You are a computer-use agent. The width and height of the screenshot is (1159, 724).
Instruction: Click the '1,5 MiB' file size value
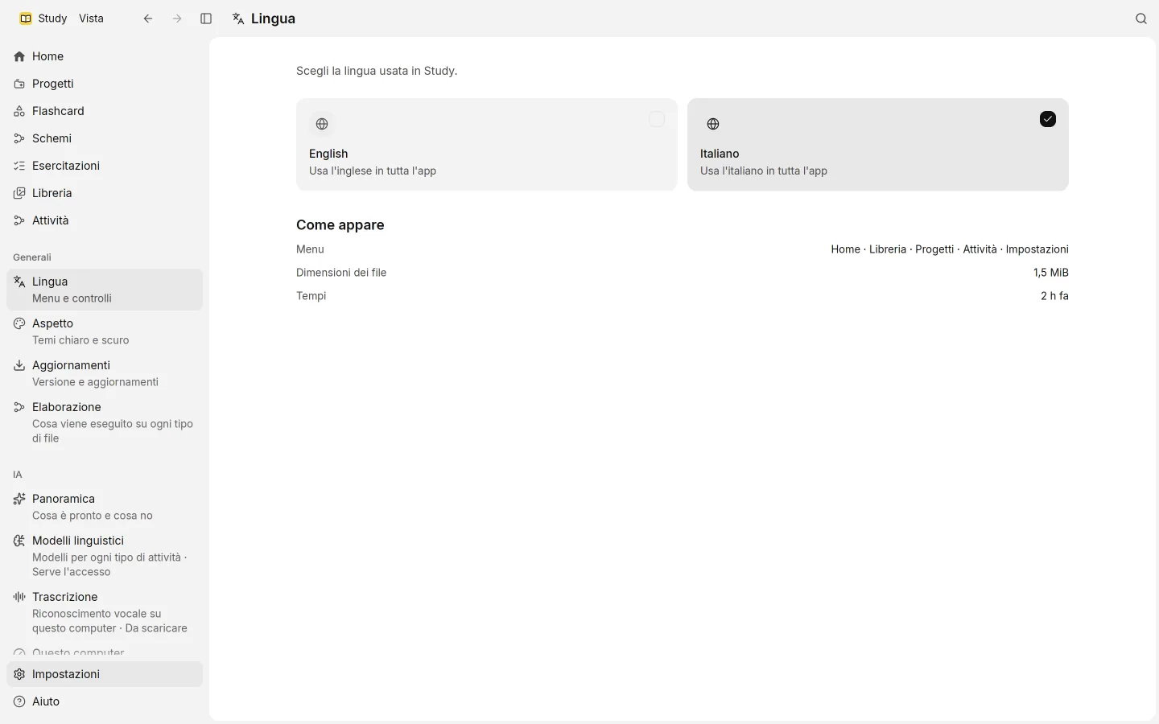(x=1051, y=273)
